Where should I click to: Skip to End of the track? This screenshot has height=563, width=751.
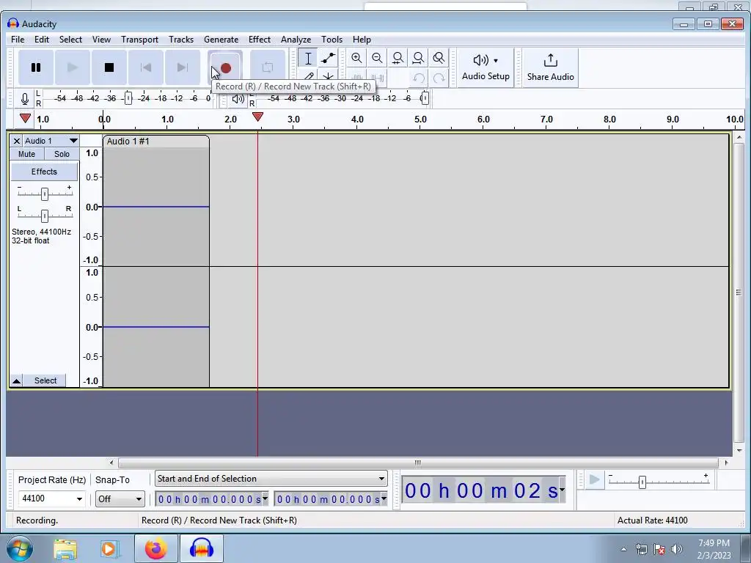click(x=183, y=67)
